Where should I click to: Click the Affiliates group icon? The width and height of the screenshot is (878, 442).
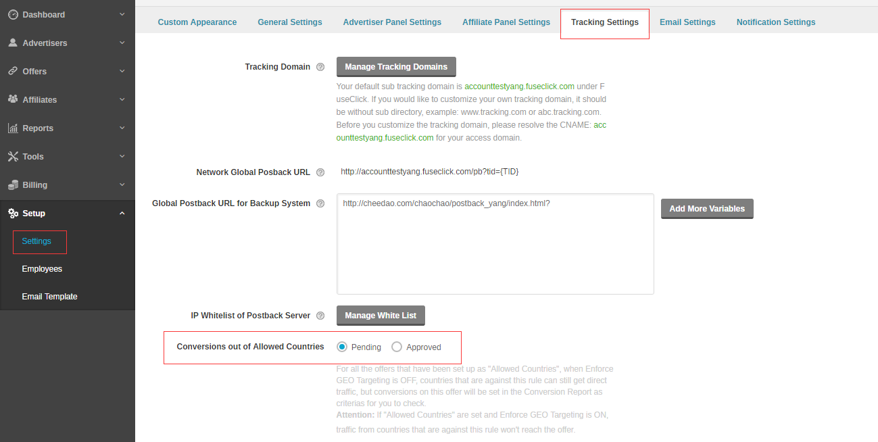point(13,99)
